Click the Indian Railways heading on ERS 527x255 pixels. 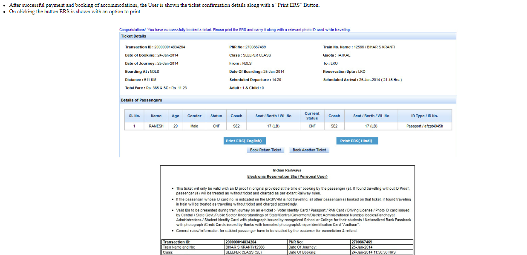click(287, 171)
